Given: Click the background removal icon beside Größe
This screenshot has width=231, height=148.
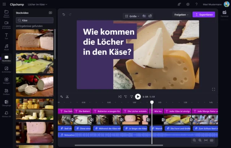Looking at the screenshot, I should [x=144, y=16].
